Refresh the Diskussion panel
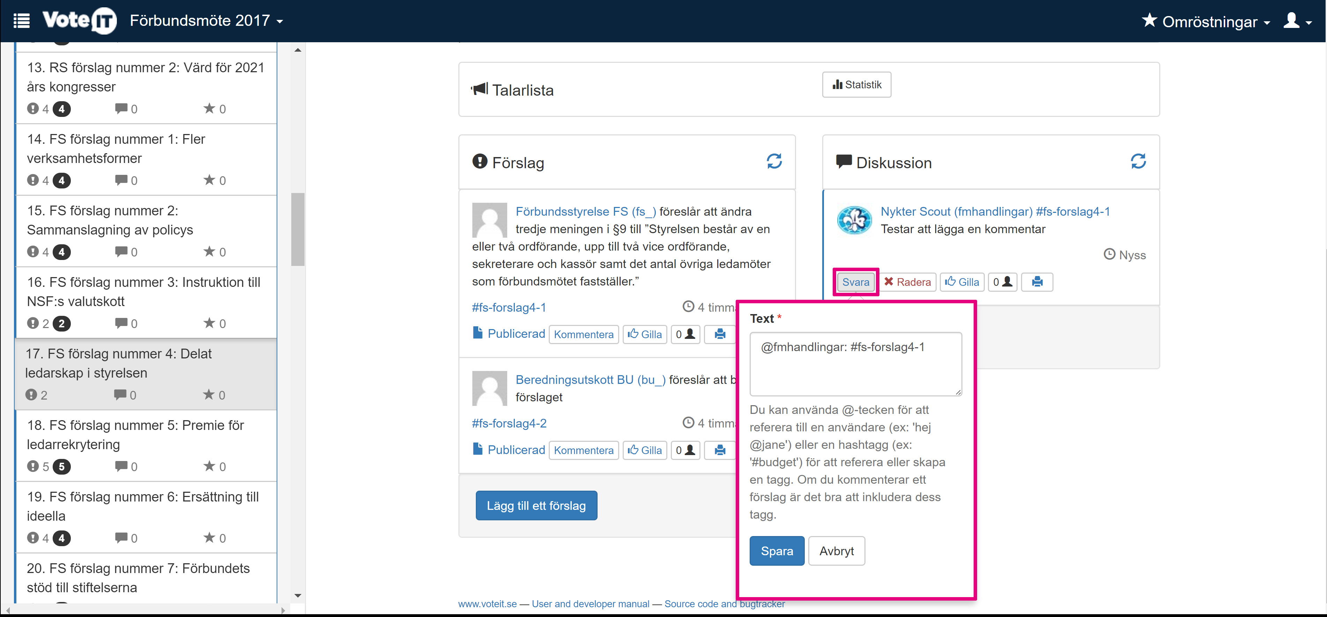 pyautogui.click(x=1138, y=161)
